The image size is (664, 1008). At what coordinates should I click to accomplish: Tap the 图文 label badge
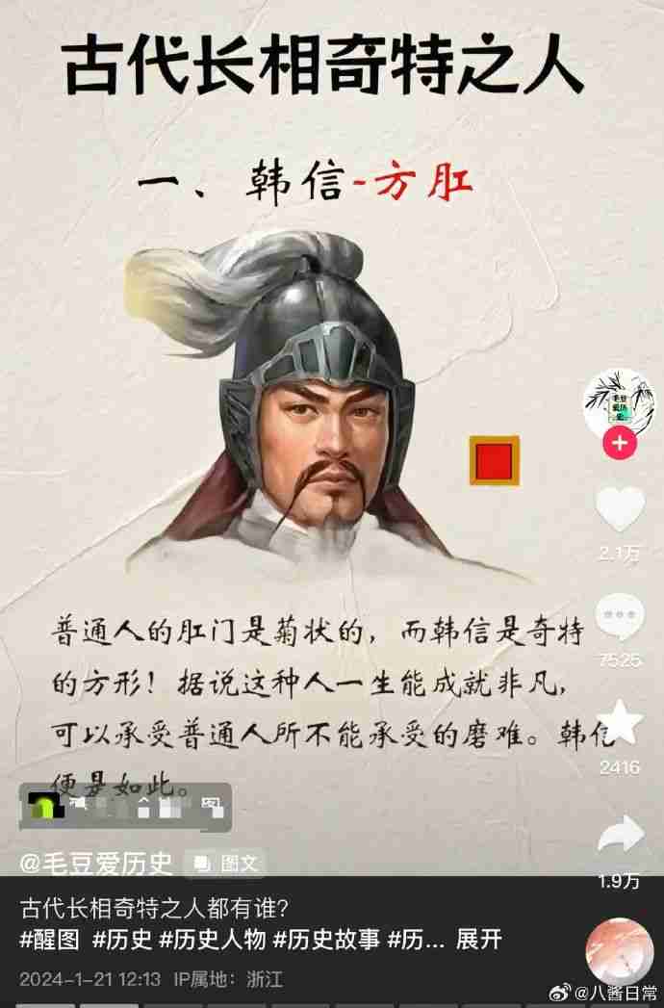225,864
